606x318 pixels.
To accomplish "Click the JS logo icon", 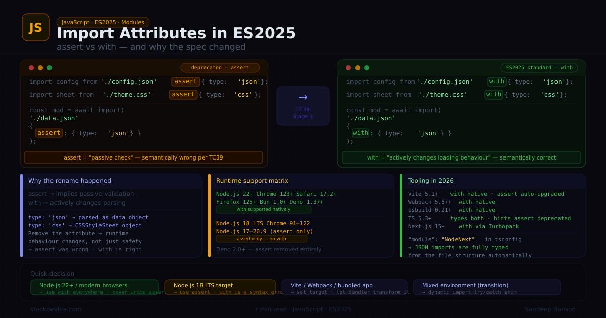I will click(x=36, y=28).
